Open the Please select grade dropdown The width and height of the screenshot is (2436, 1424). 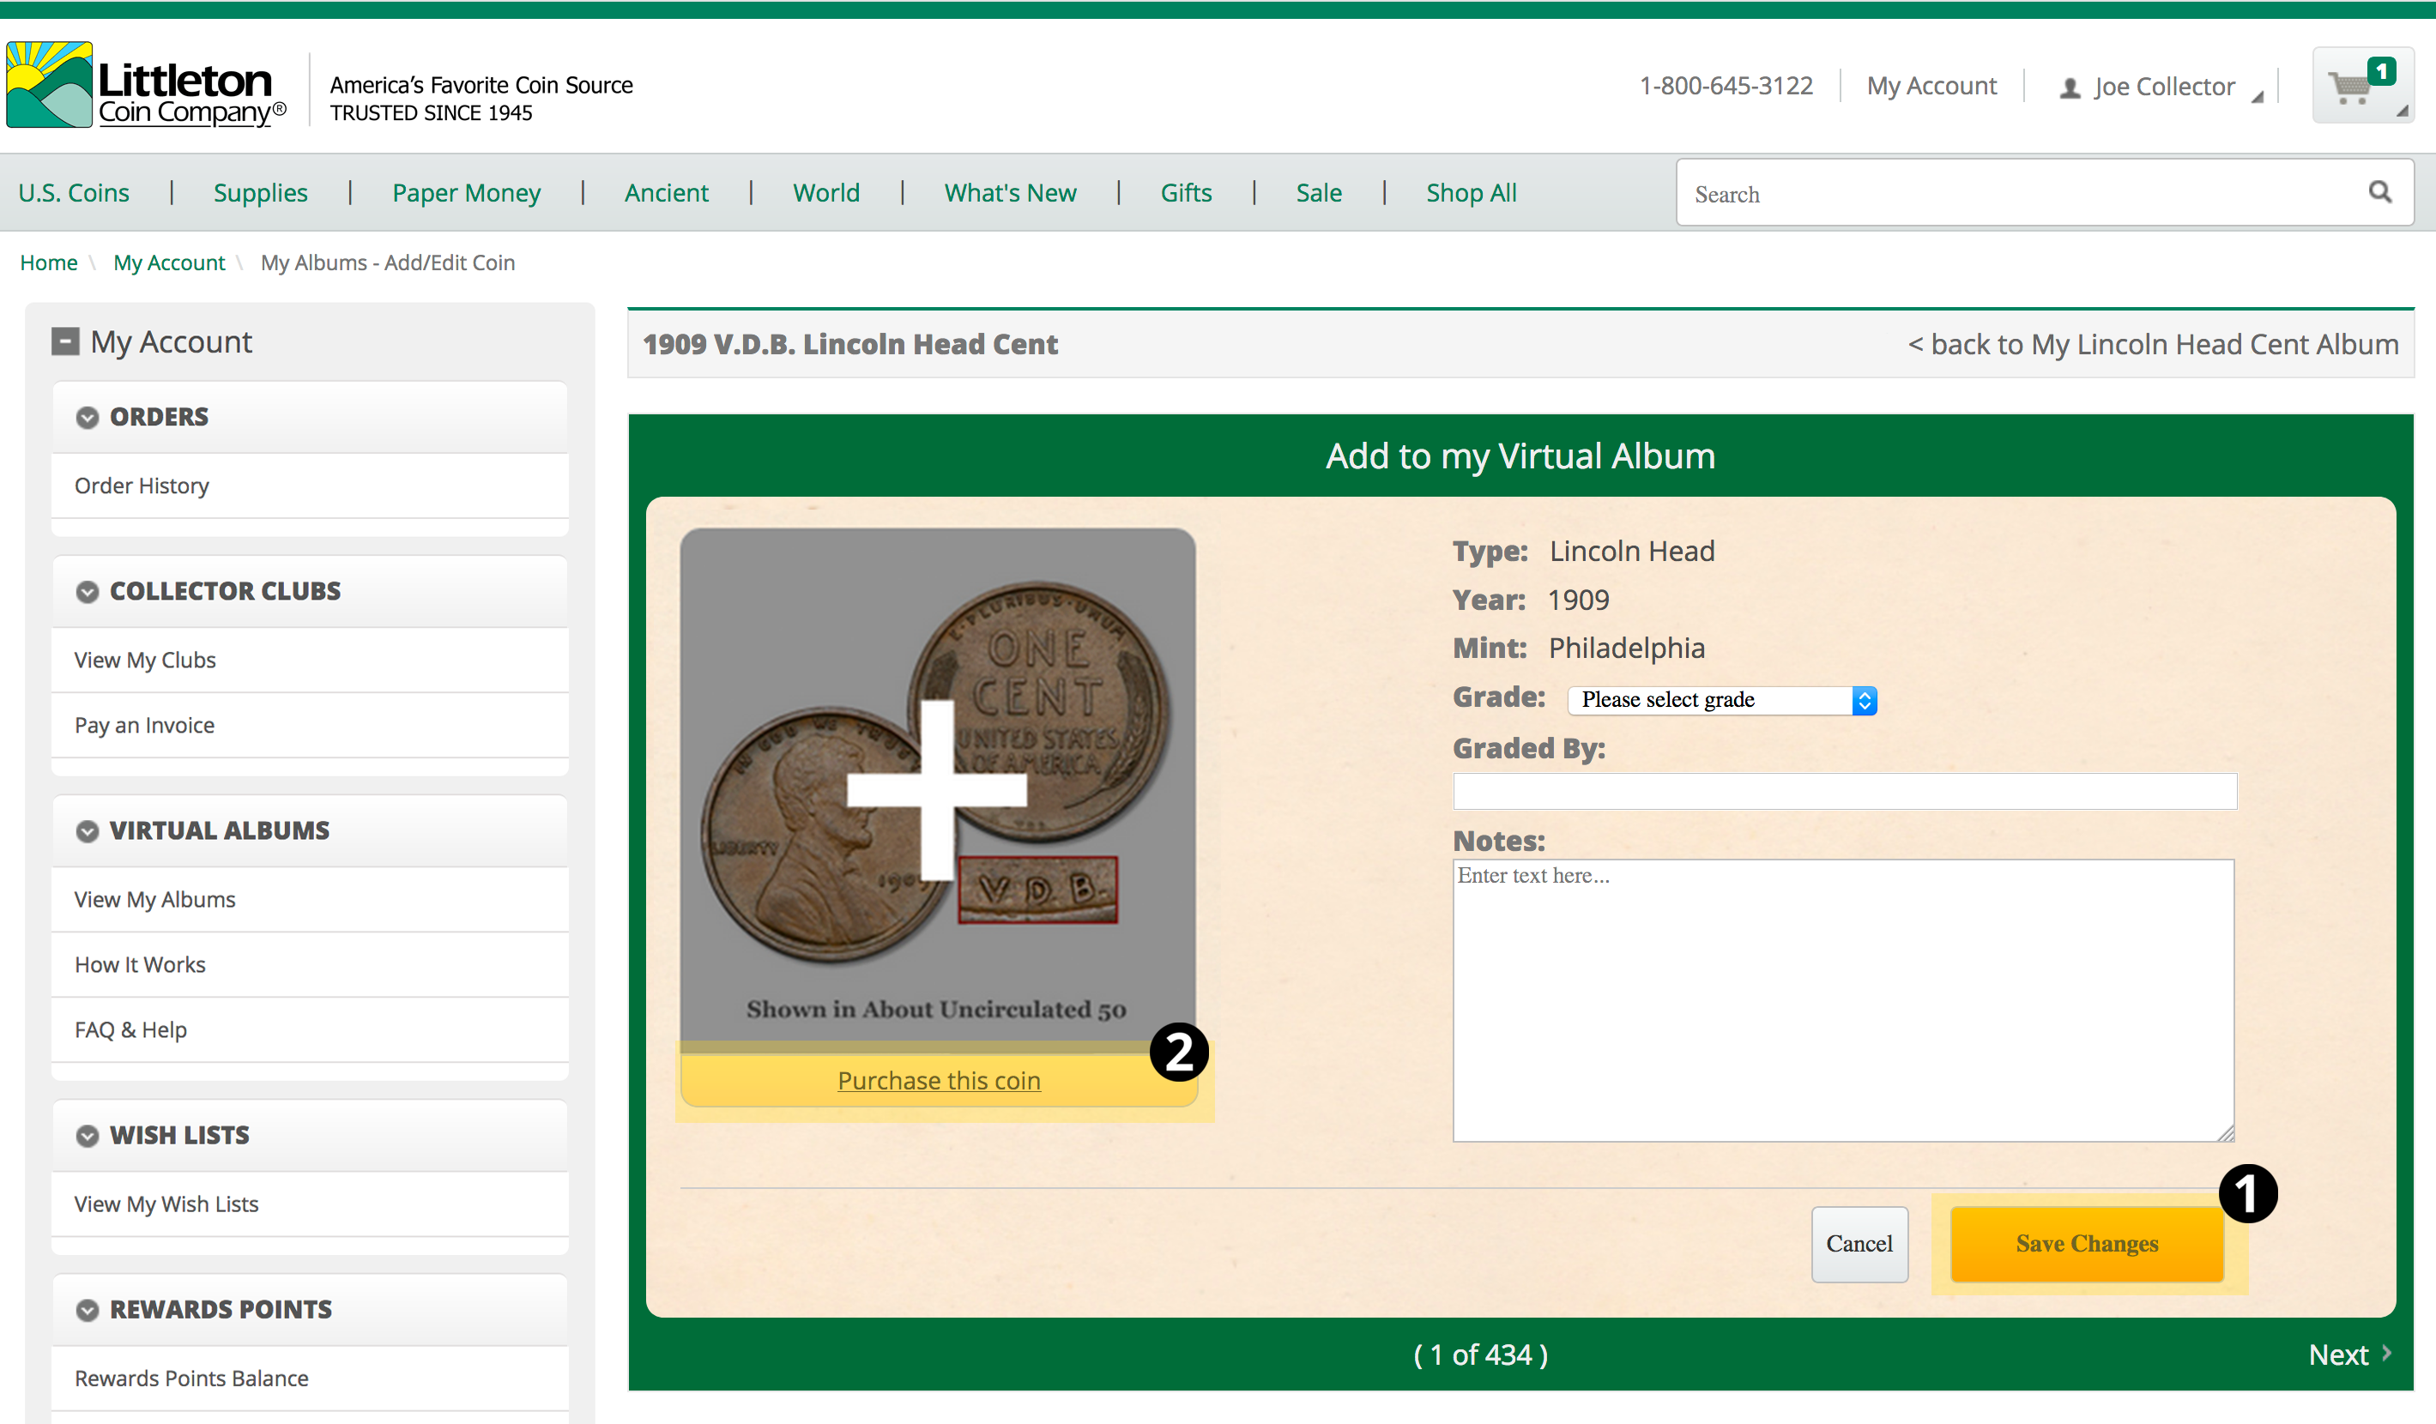coord(1721,700)
